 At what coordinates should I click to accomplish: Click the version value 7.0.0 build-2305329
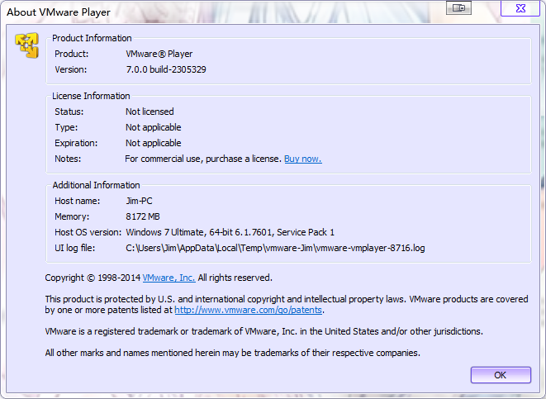coord(165,70)
